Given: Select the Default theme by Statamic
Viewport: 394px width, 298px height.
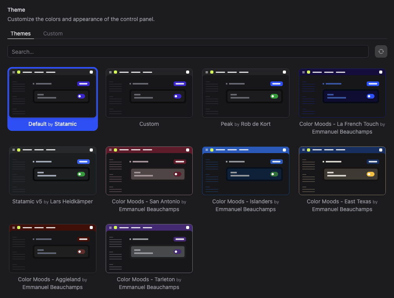Looking at the screenshot, I should tap(53, 93).
